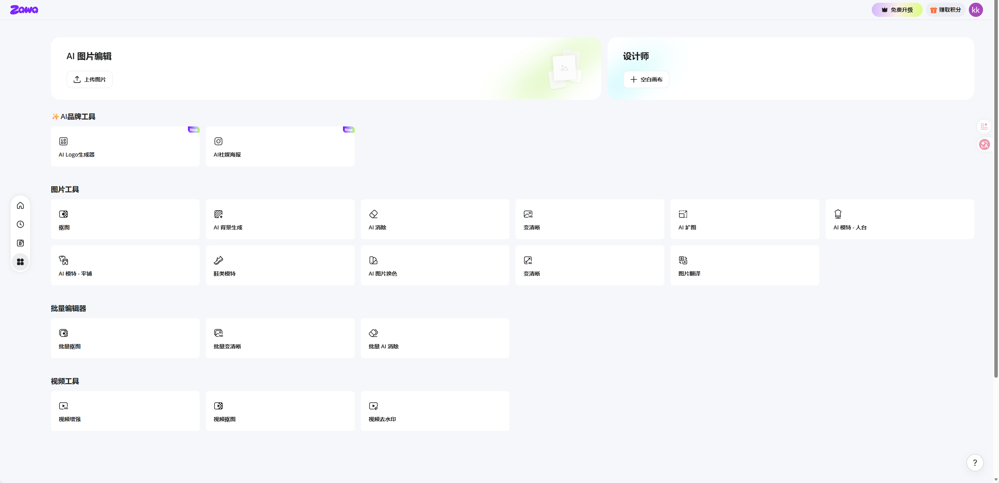This screenshot has width=999, height=483.
Task: Click the brand kit icon in sidebar
Action: 20,243
